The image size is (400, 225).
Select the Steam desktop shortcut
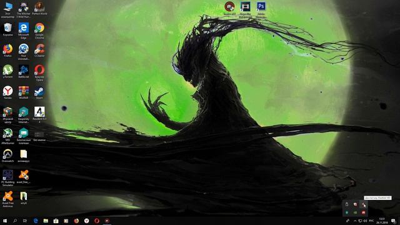tap(39, 92)
